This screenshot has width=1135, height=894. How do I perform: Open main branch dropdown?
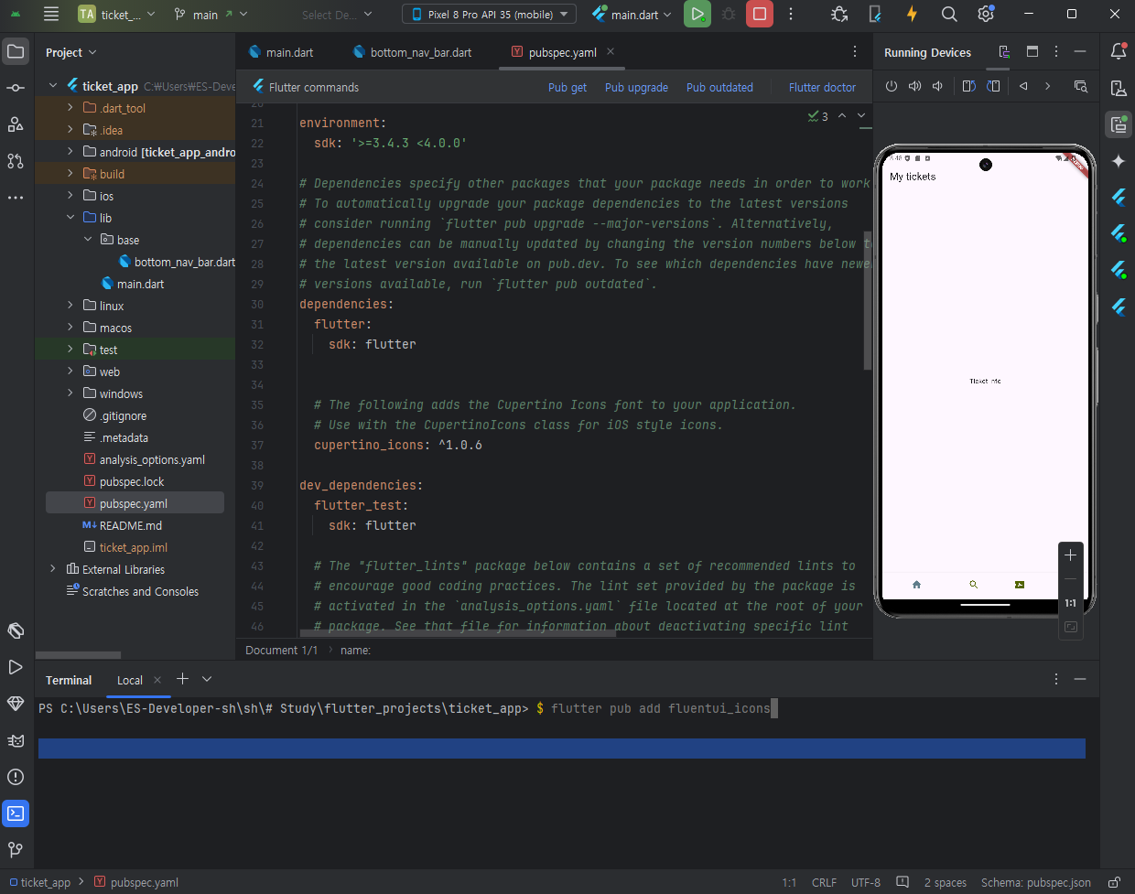(x=211, y=15)
